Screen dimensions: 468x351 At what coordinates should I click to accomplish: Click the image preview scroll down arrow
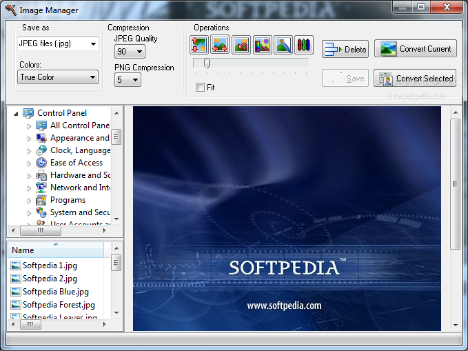[456, 325]
